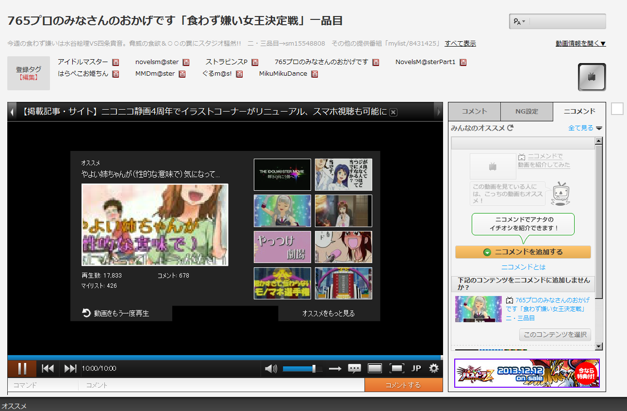Open 765プロ 二・三品目 recommended link
This screenshot has width=627, height=411.
coord(548,309)
